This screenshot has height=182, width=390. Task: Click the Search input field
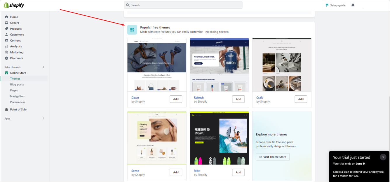(183, 5)
